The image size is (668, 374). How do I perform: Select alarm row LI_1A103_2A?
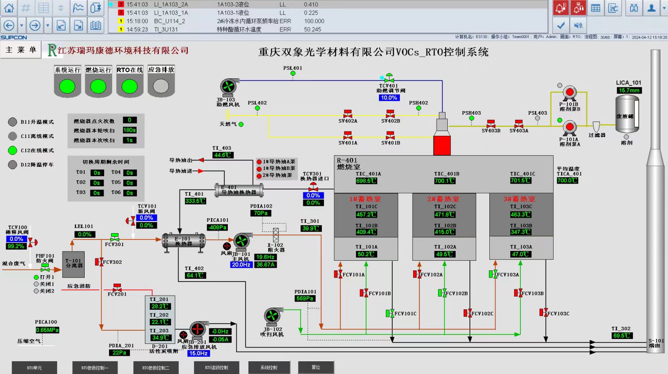tap(328, 4)
